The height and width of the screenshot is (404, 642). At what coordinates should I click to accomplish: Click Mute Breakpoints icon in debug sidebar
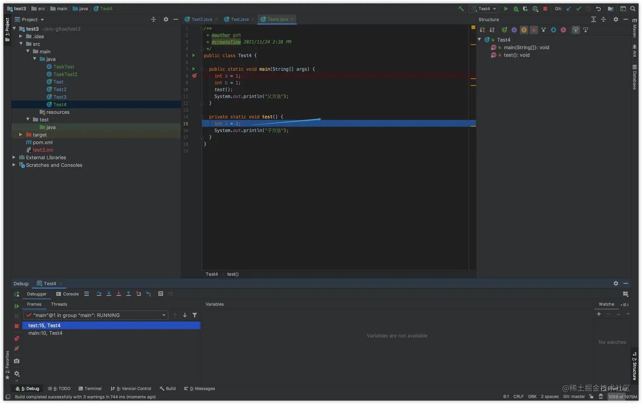[17, 348]
